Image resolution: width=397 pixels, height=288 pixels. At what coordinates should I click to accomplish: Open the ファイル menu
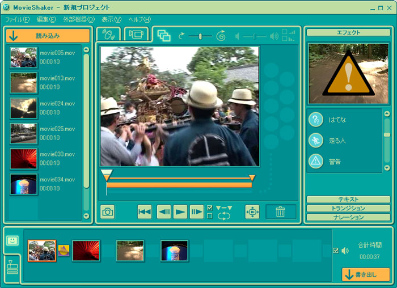coord(17,19)
